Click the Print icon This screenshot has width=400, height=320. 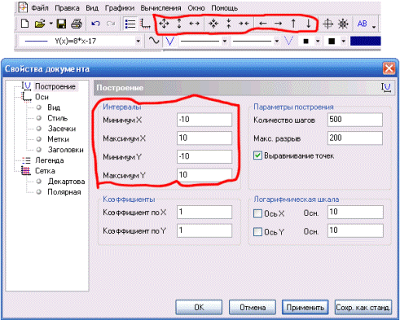(x=77, y=24)
